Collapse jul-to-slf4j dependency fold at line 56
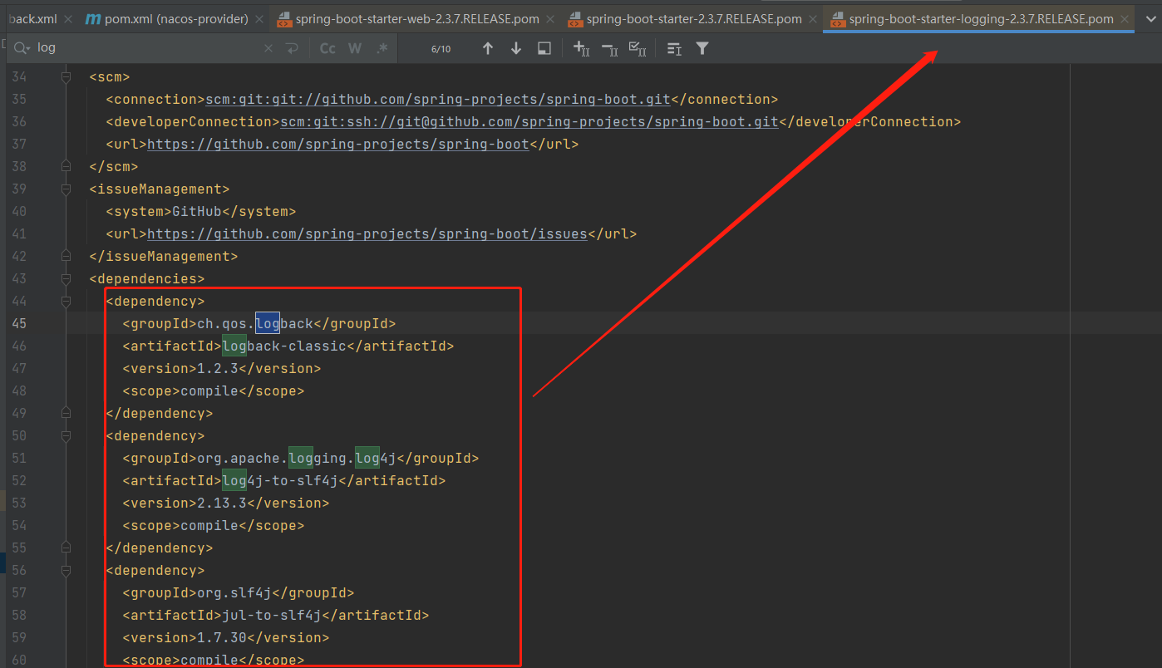The height and width of the screenshot is (668, 1162). pos(66,571)
